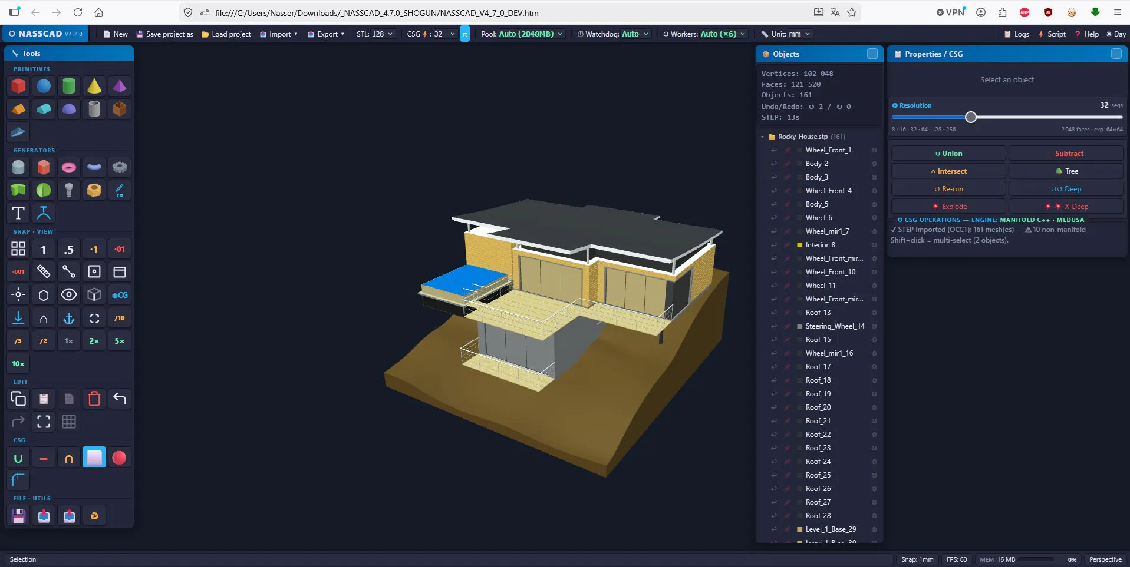1130x567 pixels.
Task: Select the 3D text tool
Action: pos(18,213)
